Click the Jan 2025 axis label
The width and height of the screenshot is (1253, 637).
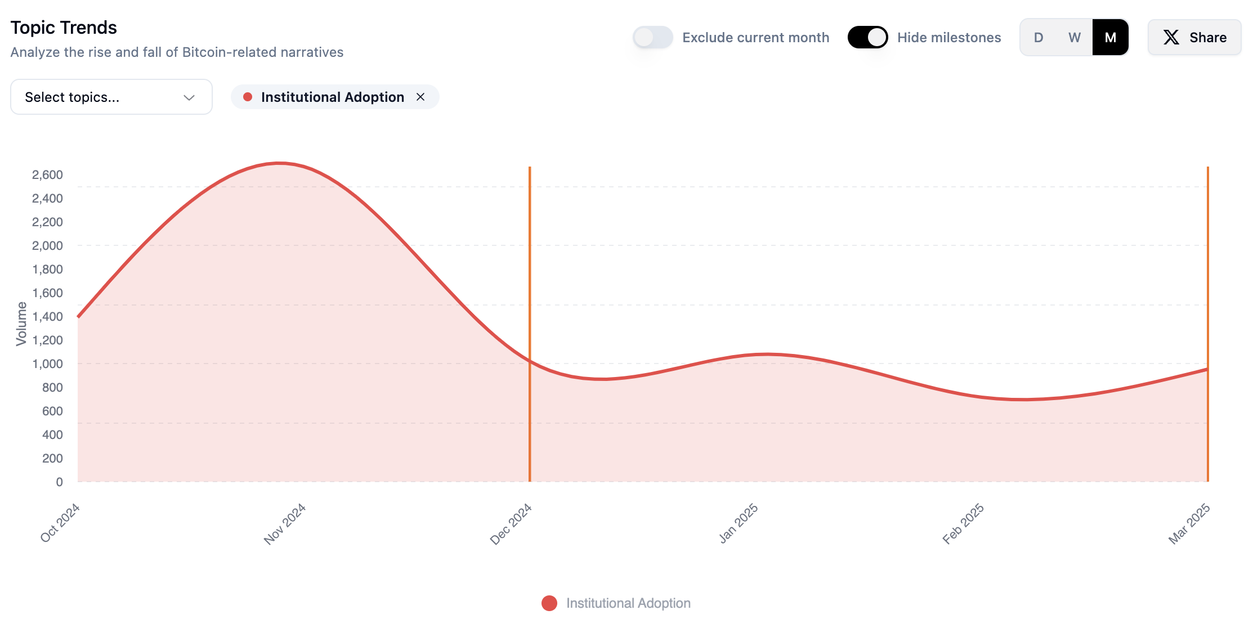tap(739, 523)
